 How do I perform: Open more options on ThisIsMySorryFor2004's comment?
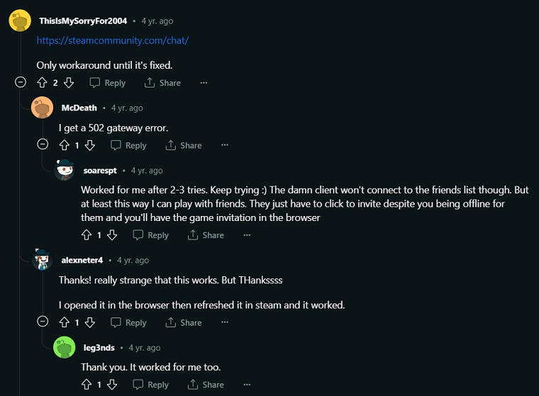[x=204, y=83]
